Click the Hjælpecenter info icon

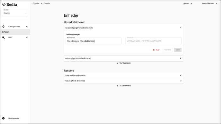[4, 118]
